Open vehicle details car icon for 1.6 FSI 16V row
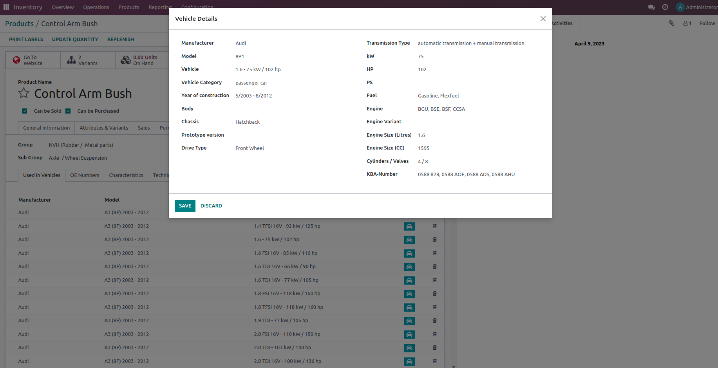718x368 pixels. point(409,253)
